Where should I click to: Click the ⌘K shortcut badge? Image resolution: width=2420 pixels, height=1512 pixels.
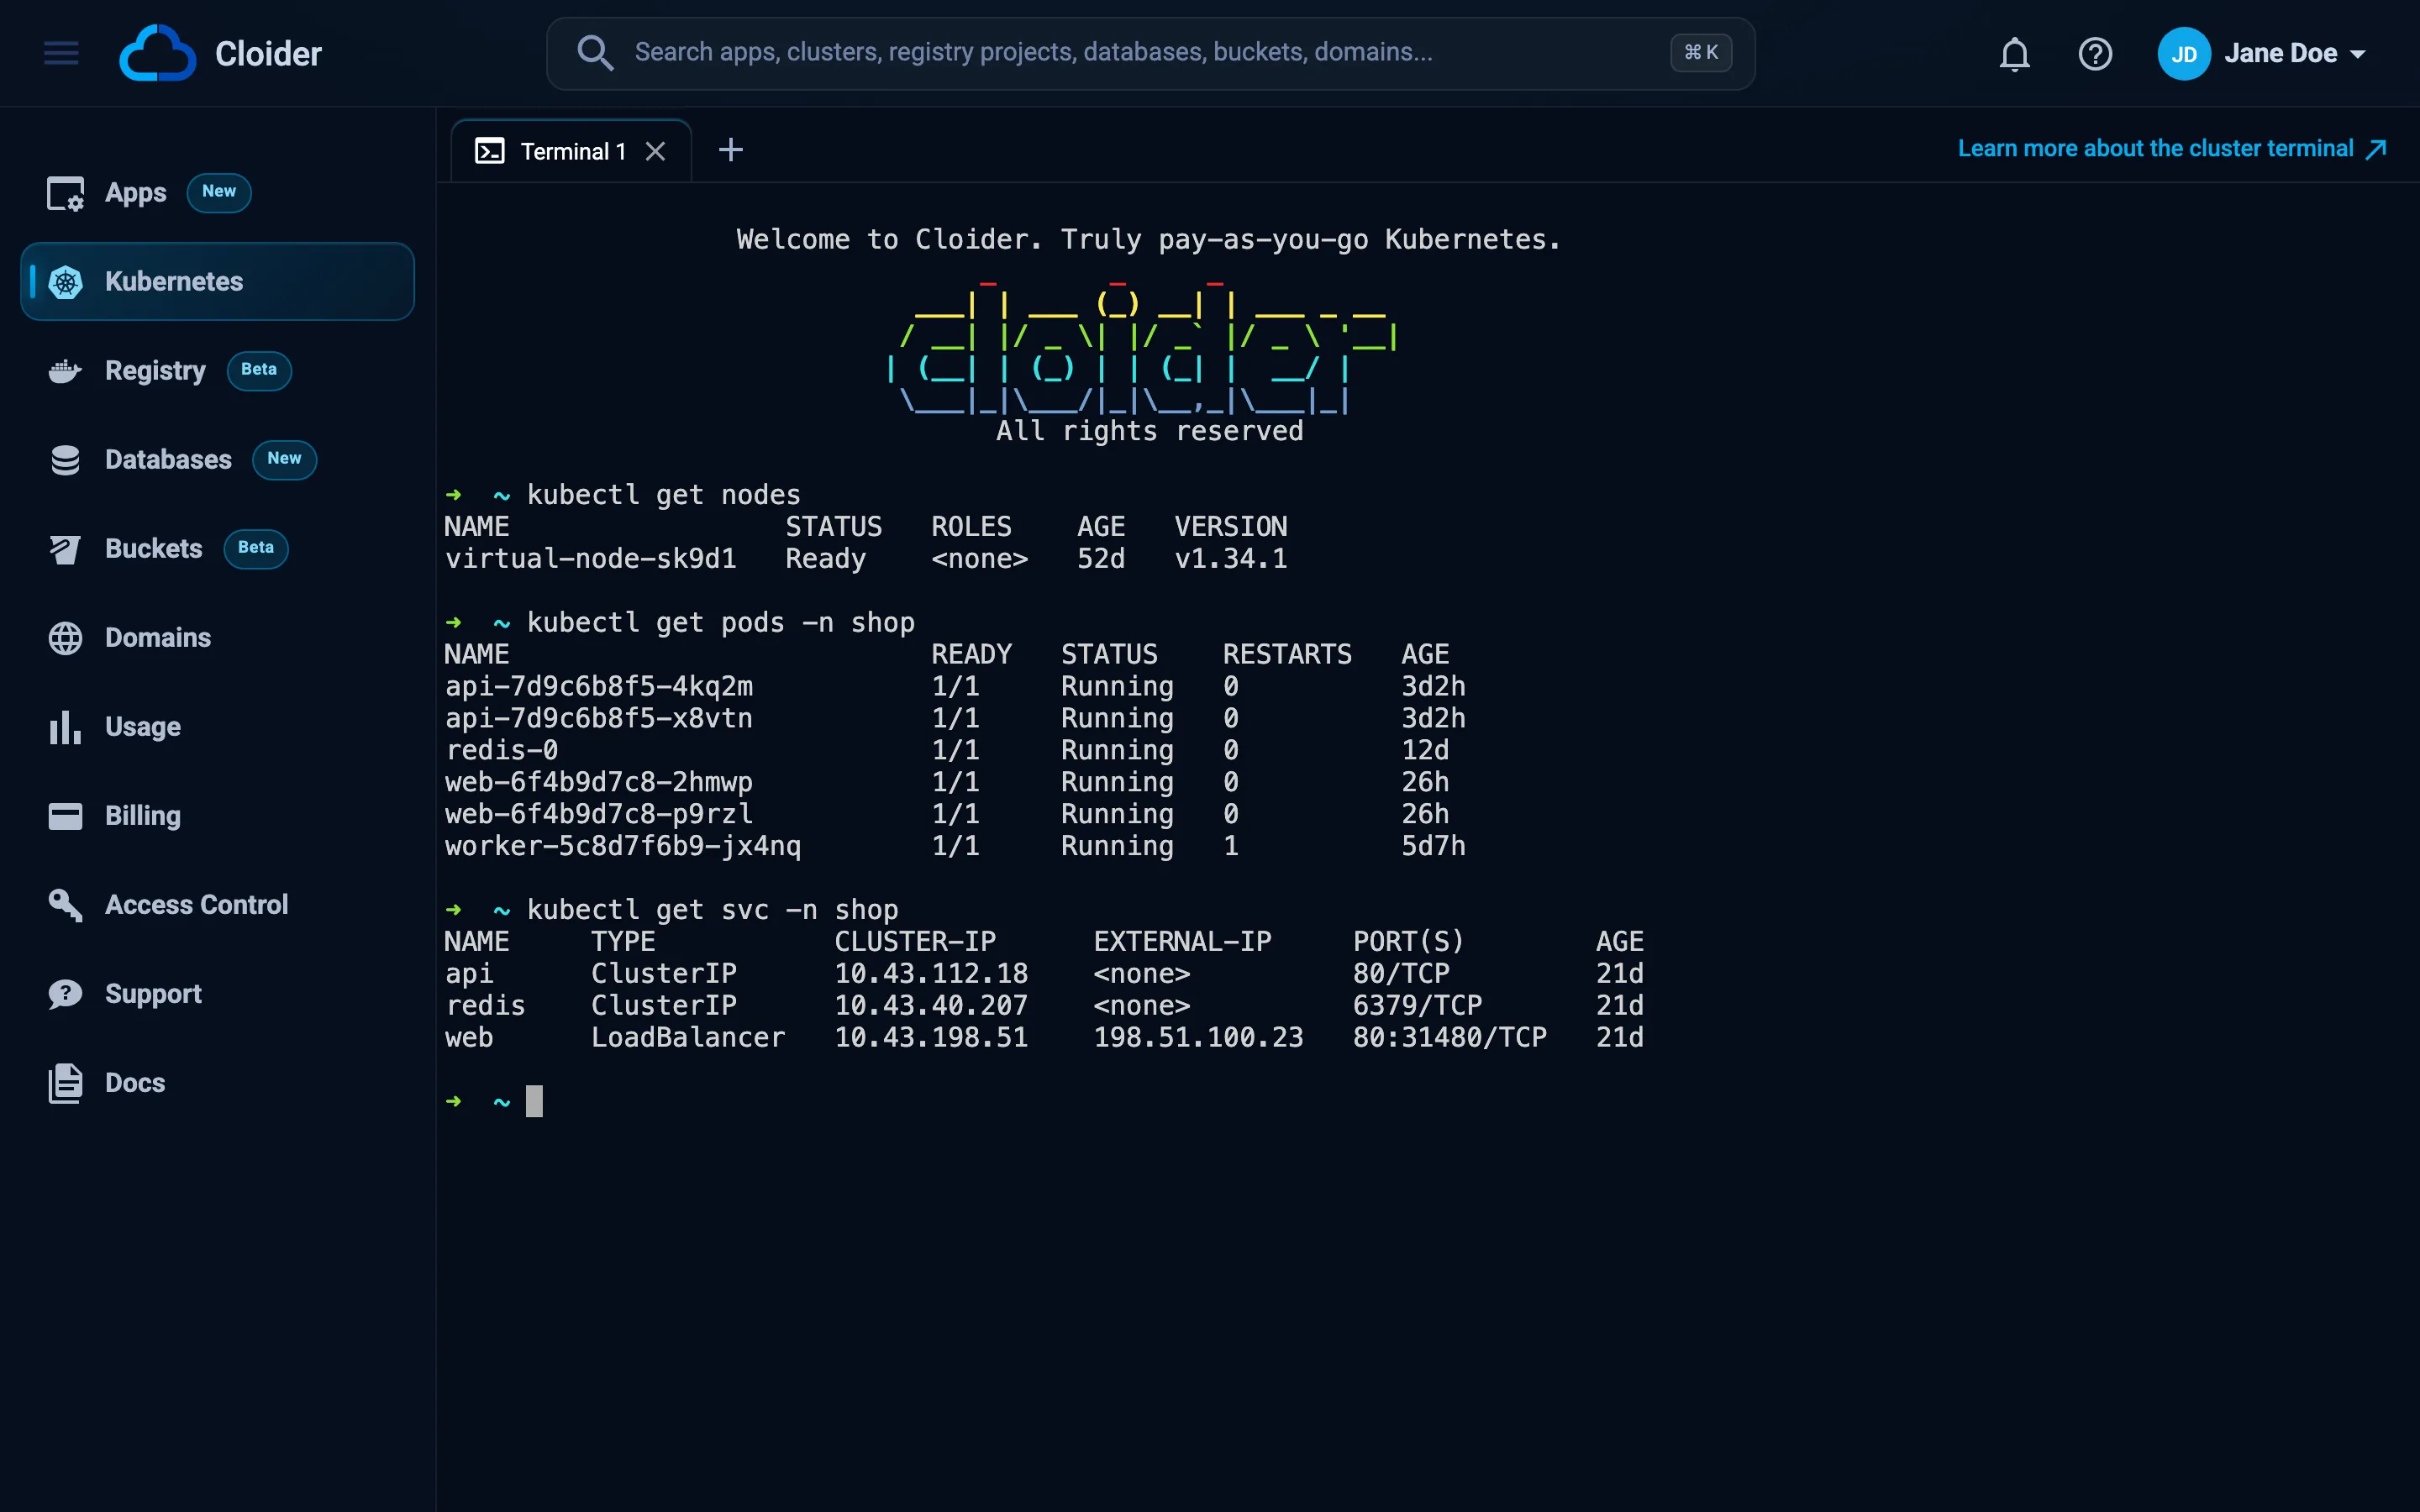(1701, 53)
